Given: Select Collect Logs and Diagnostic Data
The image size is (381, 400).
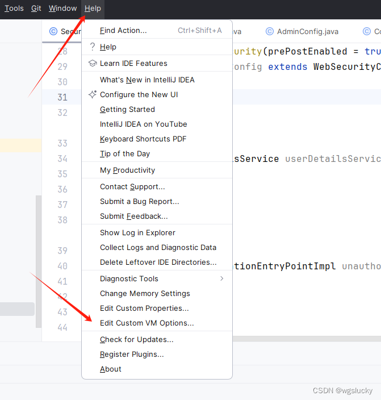Looking at the screenshot, I should [x=157, y=248].
